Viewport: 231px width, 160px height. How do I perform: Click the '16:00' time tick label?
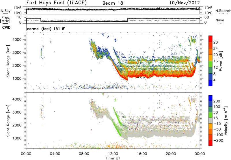pyautogui.click(x=142, y=154)
